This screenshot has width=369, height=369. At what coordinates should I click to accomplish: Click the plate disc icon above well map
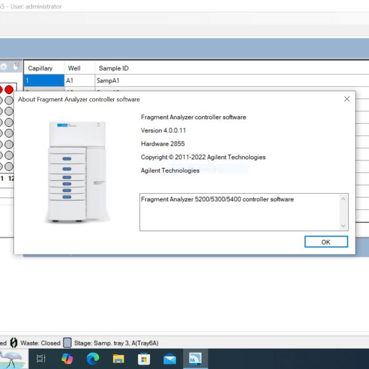3,67
